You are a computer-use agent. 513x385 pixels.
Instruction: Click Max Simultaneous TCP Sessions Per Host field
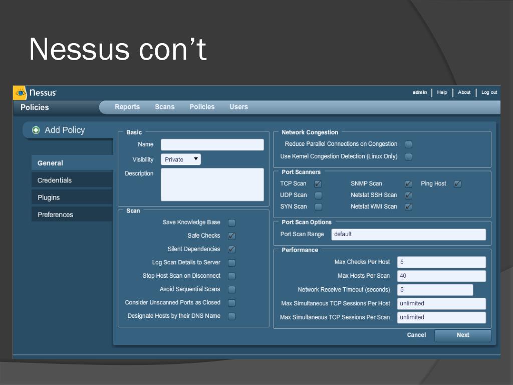(441, 304)
